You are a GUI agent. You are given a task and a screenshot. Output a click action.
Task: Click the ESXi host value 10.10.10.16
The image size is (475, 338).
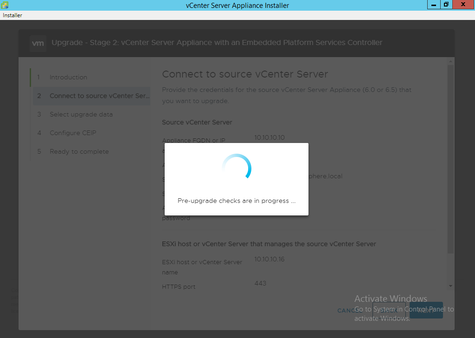coord(270,259)
